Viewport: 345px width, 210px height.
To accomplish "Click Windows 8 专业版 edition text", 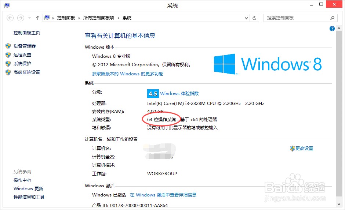I will point(111,56).
